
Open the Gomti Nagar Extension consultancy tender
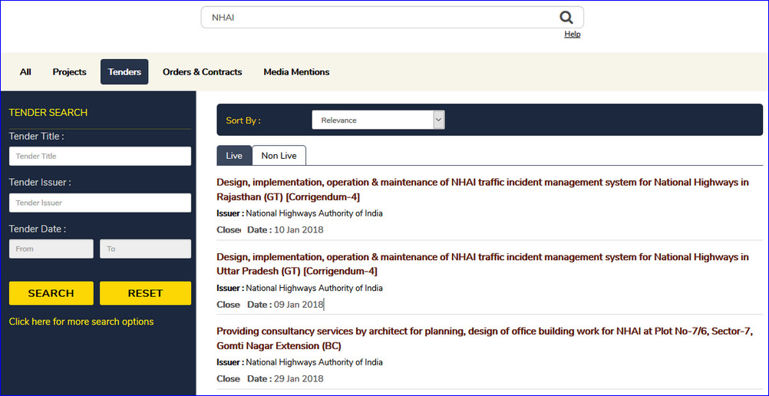[484, 338]
